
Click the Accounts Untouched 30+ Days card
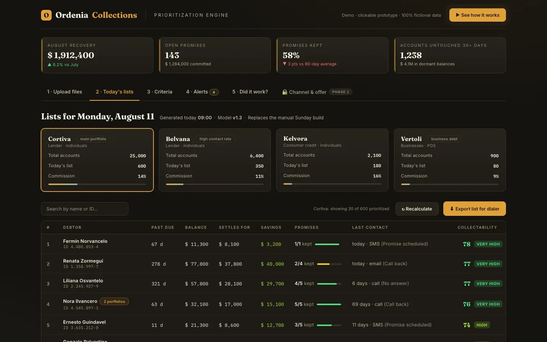tap(450, 55)
